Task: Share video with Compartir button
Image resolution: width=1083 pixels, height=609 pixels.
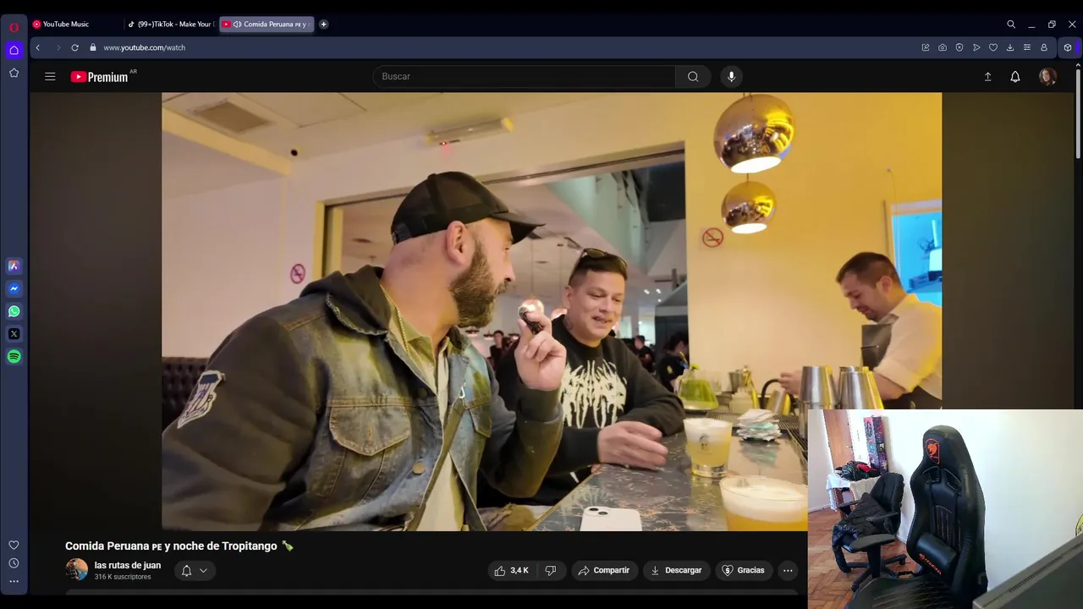Action: coord(604,571)
